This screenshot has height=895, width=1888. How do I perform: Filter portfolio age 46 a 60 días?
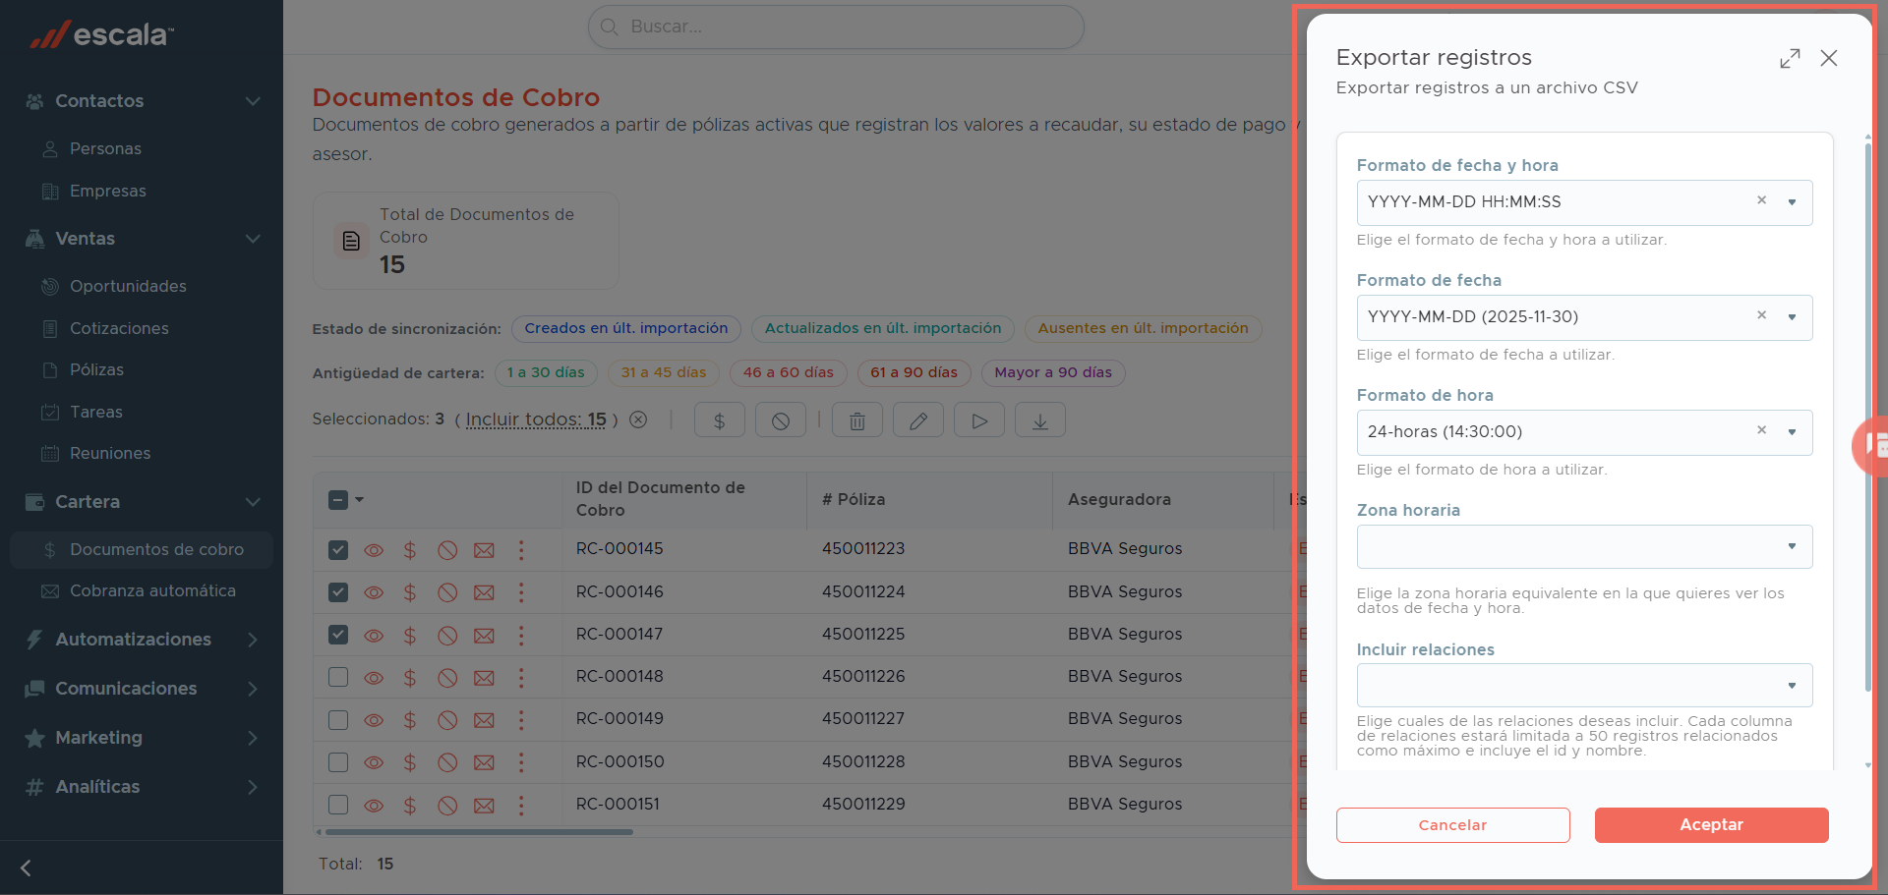pos(789,372)
